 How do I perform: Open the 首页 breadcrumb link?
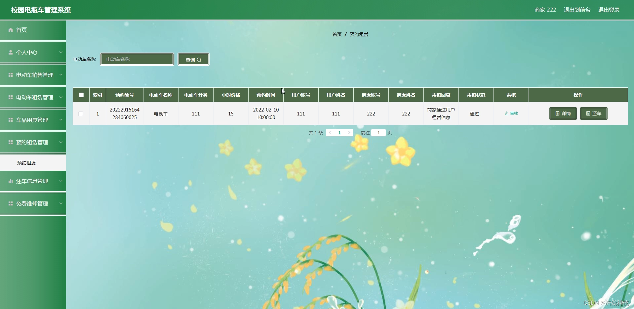coord(337,34)
